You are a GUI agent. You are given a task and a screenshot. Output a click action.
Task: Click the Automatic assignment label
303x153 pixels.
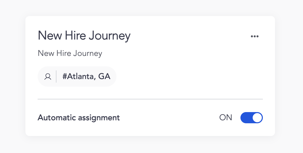click(79, 118)
